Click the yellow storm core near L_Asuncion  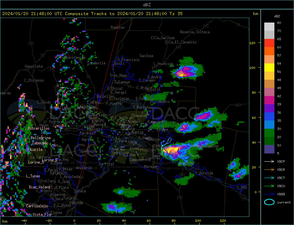tap(181, 75)
